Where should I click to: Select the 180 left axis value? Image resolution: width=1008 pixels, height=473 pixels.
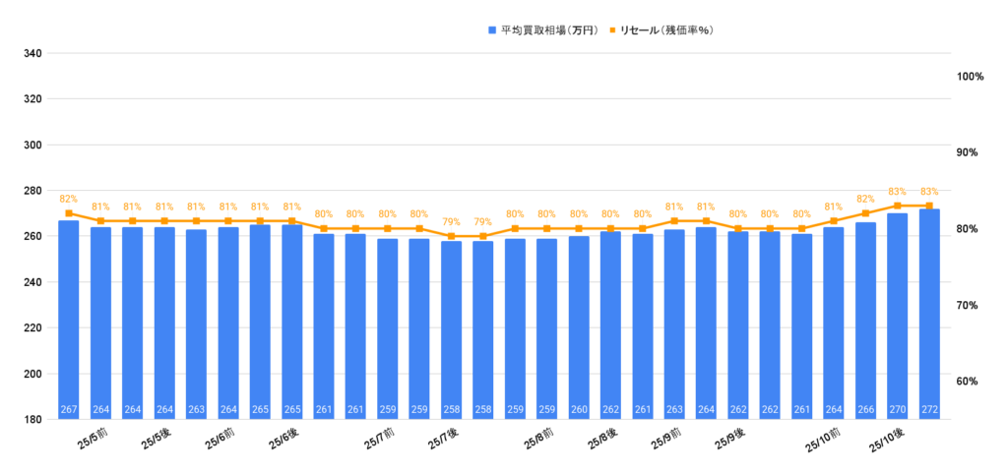31,420
